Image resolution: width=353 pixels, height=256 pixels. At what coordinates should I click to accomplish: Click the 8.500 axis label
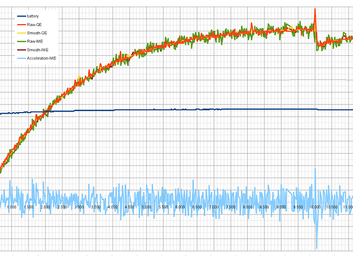click(x=264, y=207)
